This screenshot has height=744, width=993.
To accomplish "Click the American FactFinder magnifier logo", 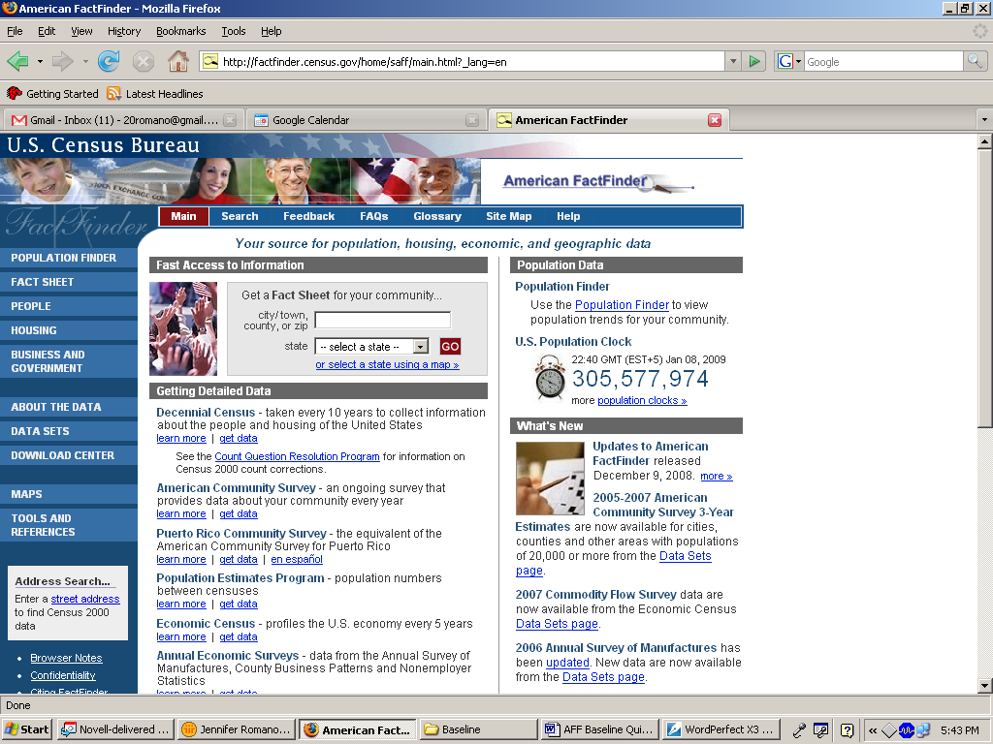I will coord(598,181).
